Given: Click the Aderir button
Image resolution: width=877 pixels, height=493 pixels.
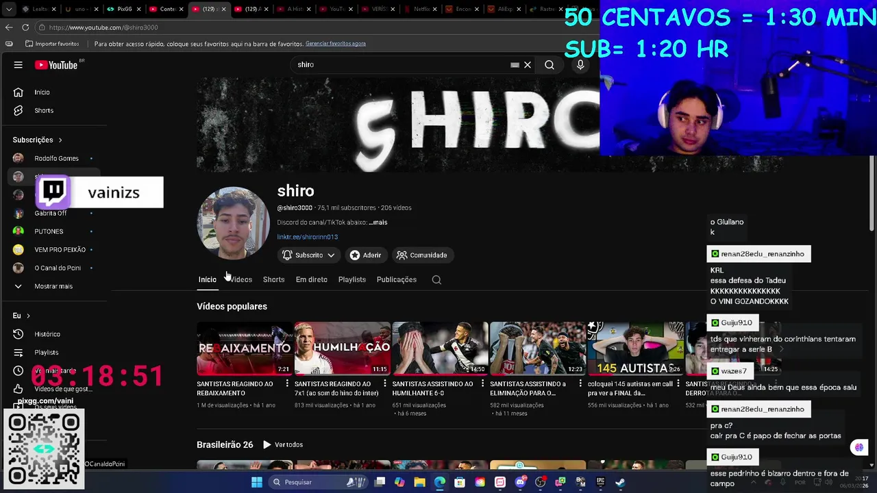Looking at the screenshot, I should click(x=365, y=255).
